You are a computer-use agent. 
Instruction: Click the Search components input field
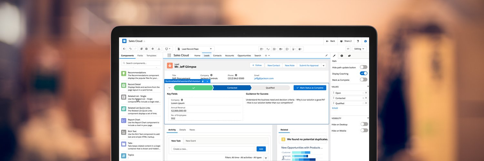[141, 63]
